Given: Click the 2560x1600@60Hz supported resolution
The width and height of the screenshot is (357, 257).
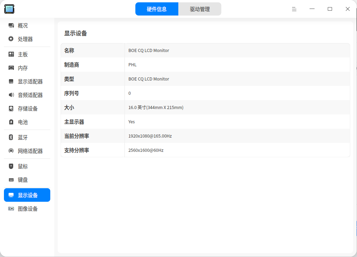Looking at the screenshot, I should click(x=146, y=150).
